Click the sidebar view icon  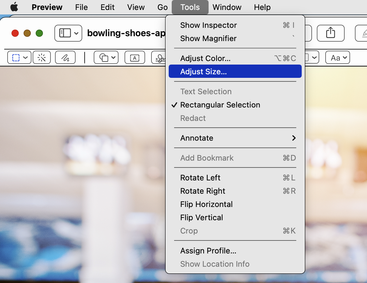(65, 33)
